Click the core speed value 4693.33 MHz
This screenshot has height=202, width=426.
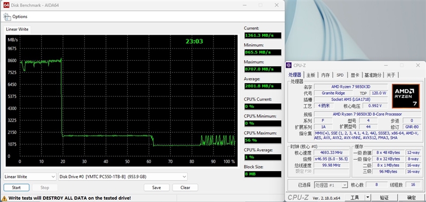tap(331, 153)
